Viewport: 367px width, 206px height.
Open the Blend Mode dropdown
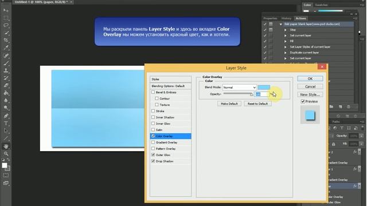tap(239, 88)
